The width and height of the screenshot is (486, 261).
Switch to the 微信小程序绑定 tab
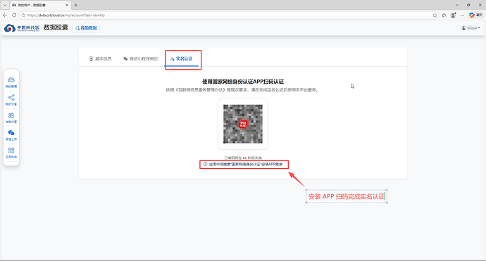point(140,58)
